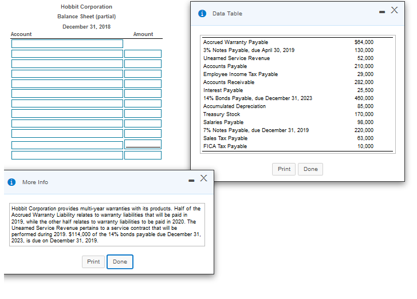417x299 pixels.
Task: Click Done in the Data Table dialog
Action: (310, 169)
